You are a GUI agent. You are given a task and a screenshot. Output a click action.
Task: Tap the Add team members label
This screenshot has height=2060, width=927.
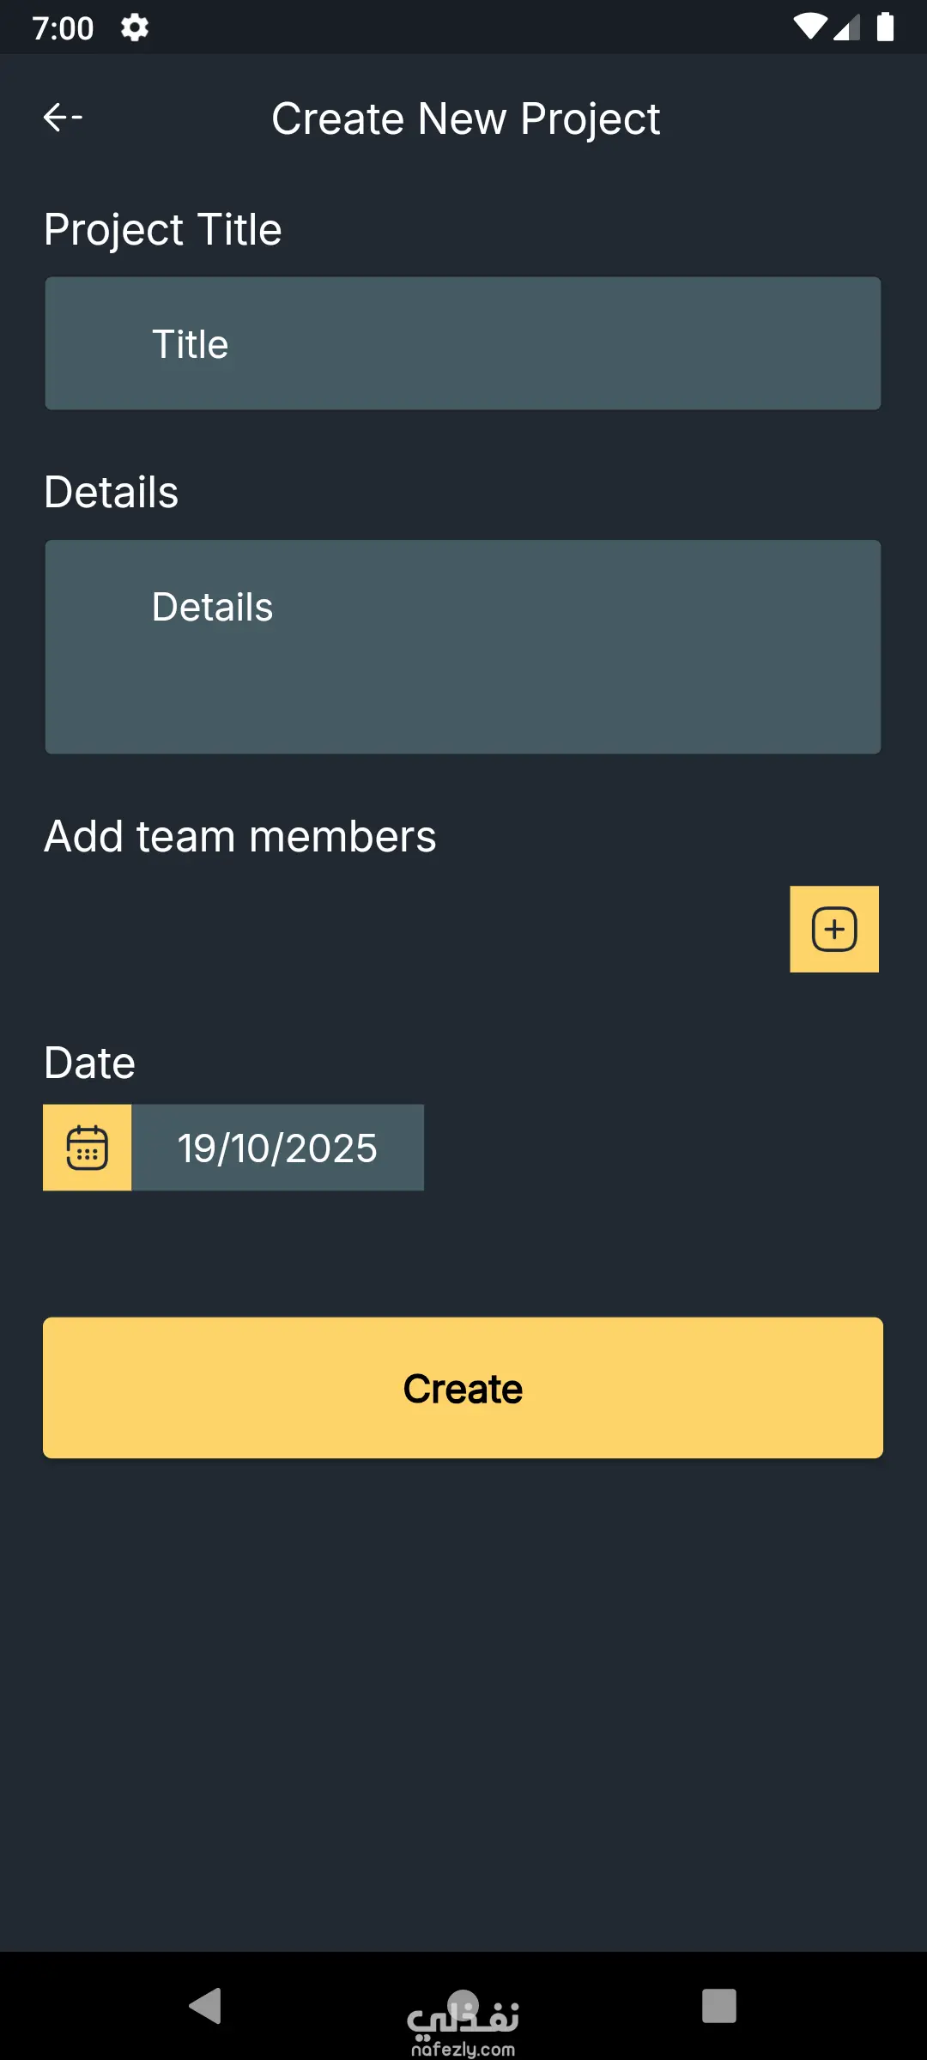(x=240, y=836)
